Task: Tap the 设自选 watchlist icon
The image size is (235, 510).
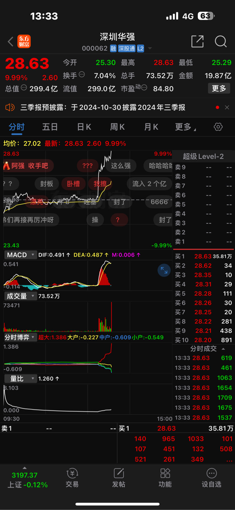Action: (x=211, y=478)
